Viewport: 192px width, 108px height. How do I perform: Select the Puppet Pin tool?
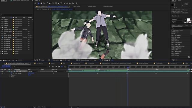76,3
